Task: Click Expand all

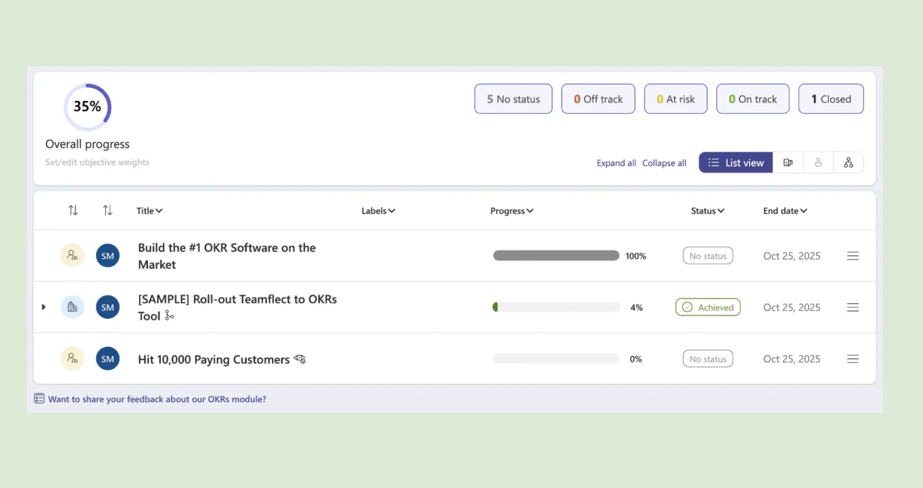Action: click(616, 162)
